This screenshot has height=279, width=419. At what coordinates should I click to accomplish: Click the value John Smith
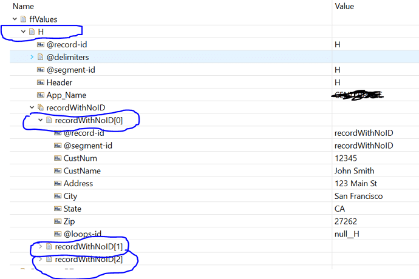(355, 171)
